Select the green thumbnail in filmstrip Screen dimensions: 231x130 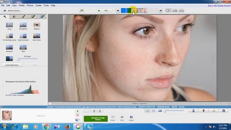click(x=128, y=10)
